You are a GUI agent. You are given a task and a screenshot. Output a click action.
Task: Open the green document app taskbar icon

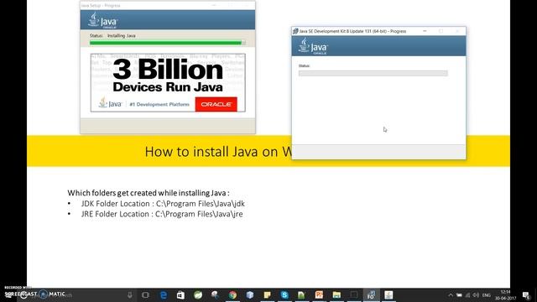tap(301, 294)
